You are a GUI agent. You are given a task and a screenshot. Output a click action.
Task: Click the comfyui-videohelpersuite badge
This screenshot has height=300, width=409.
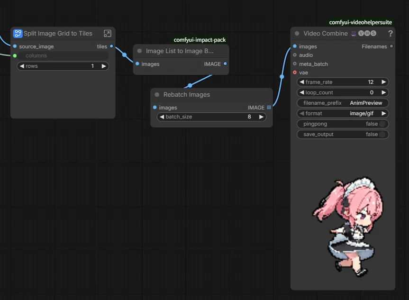(x=361, y=22)
